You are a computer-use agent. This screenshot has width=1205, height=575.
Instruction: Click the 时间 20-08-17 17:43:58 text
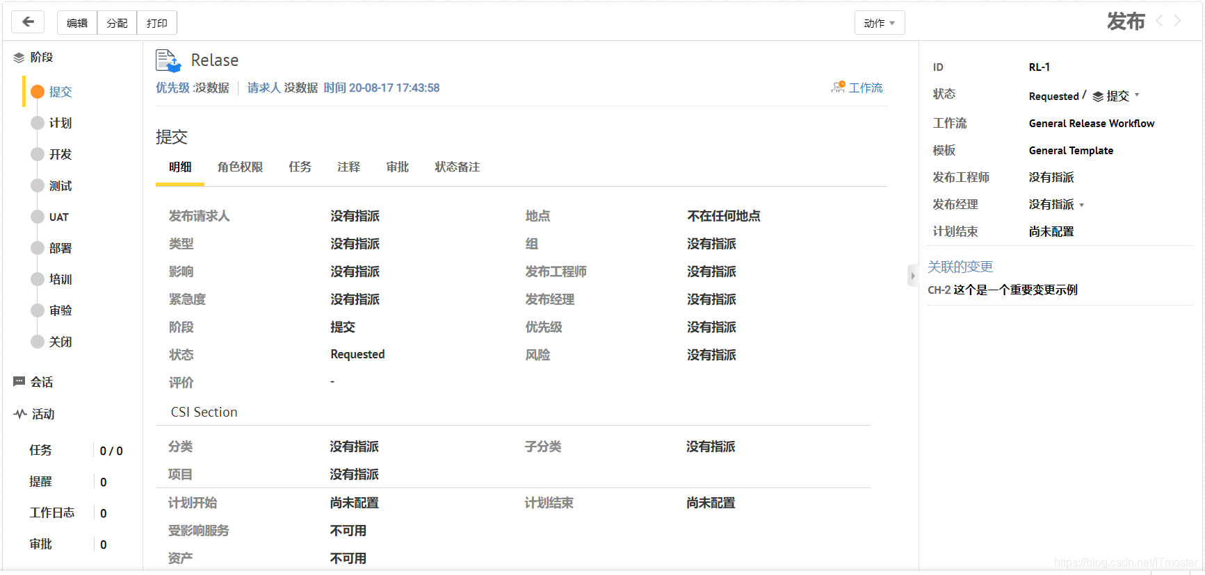(x=382, y=87)
